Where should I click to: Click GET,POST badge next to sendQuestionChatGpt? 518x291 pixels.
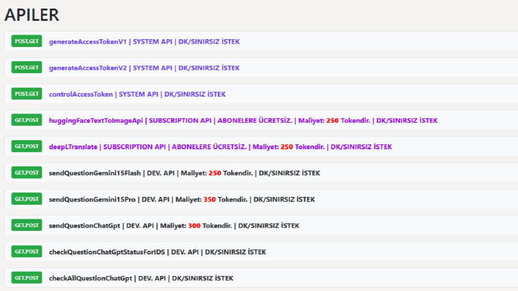(x=26, y=225)
